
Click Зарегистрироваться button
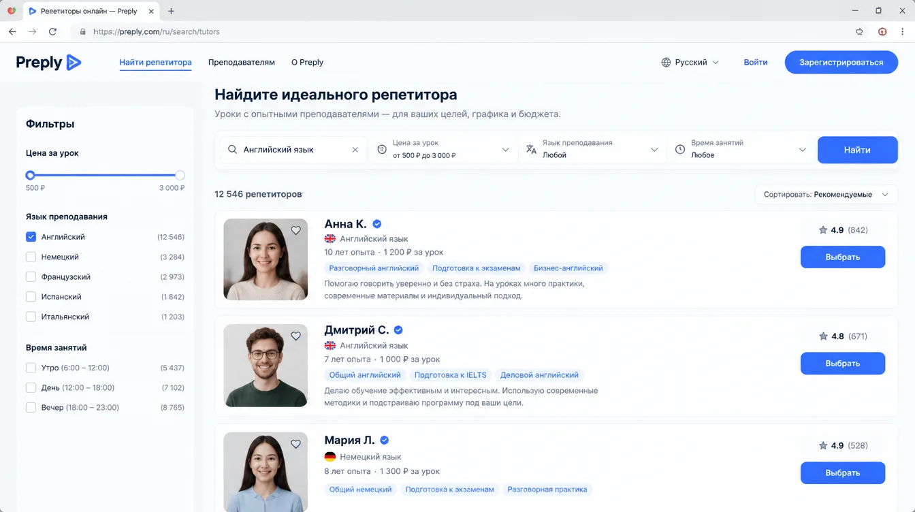(841, 62)
